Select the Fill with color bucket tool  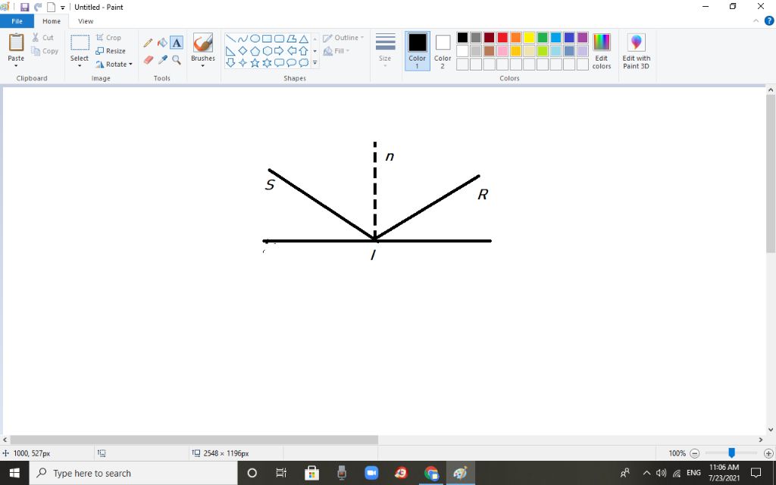coord(162,43)
